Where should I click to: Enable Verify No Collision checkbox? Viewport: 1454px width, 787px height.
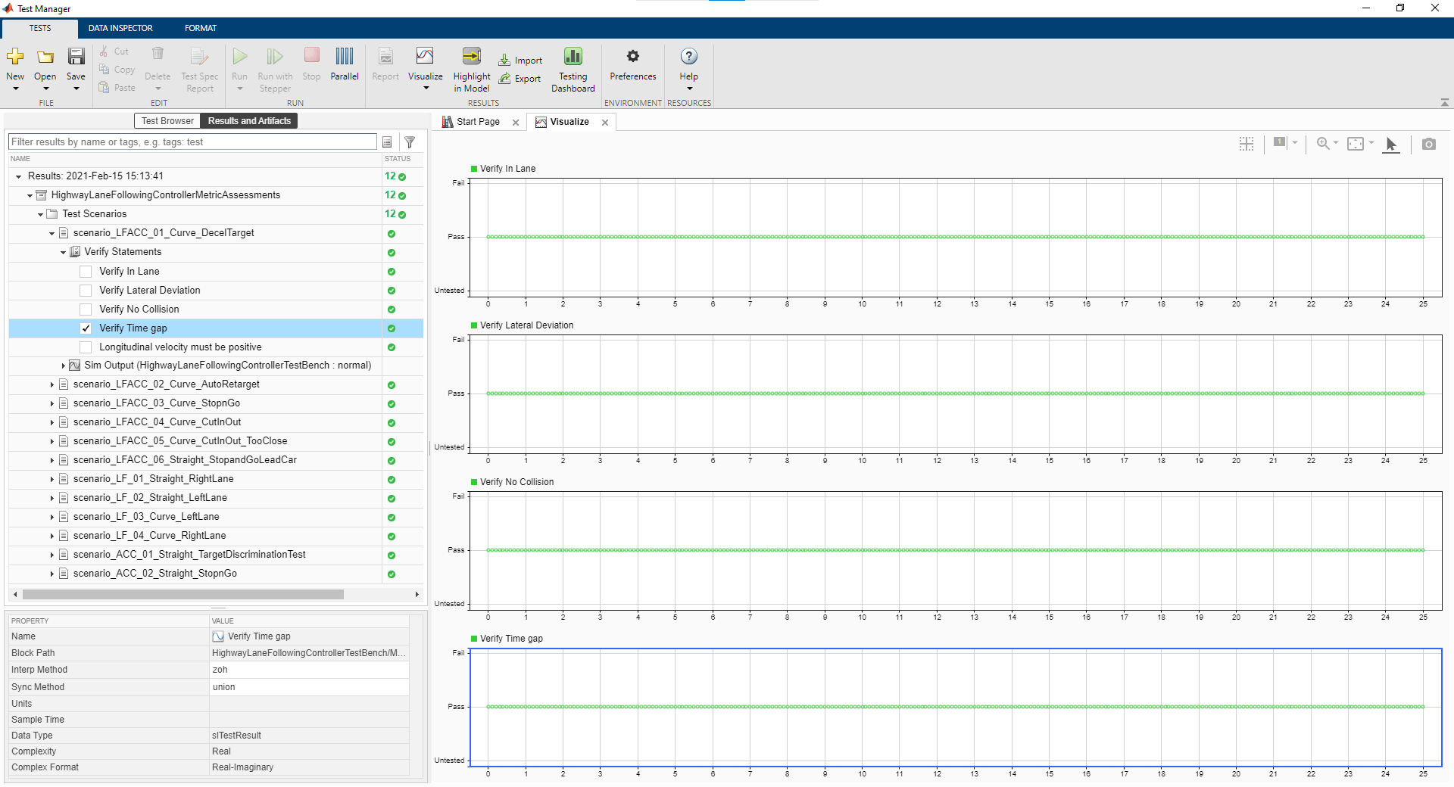click(x=86, y=310)
